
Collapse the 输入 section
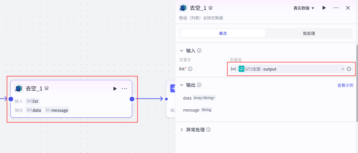[182, 51]
